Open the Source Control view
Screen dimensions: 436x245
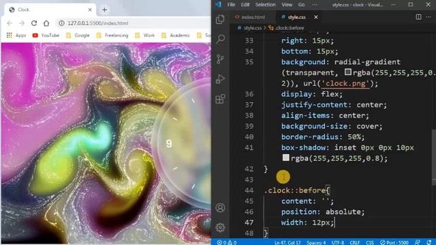(220, 59)
